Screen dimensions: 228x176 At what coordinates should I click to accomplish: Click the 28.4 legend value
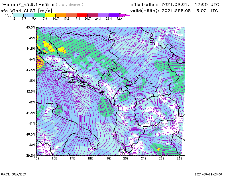[109, 19]
